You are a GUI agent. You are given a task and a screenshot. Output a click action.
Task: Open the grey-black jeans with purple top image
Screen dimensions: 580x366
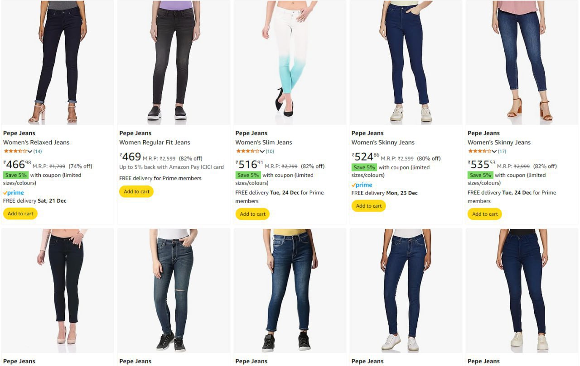pyautogui.click(x=174, y=62)
